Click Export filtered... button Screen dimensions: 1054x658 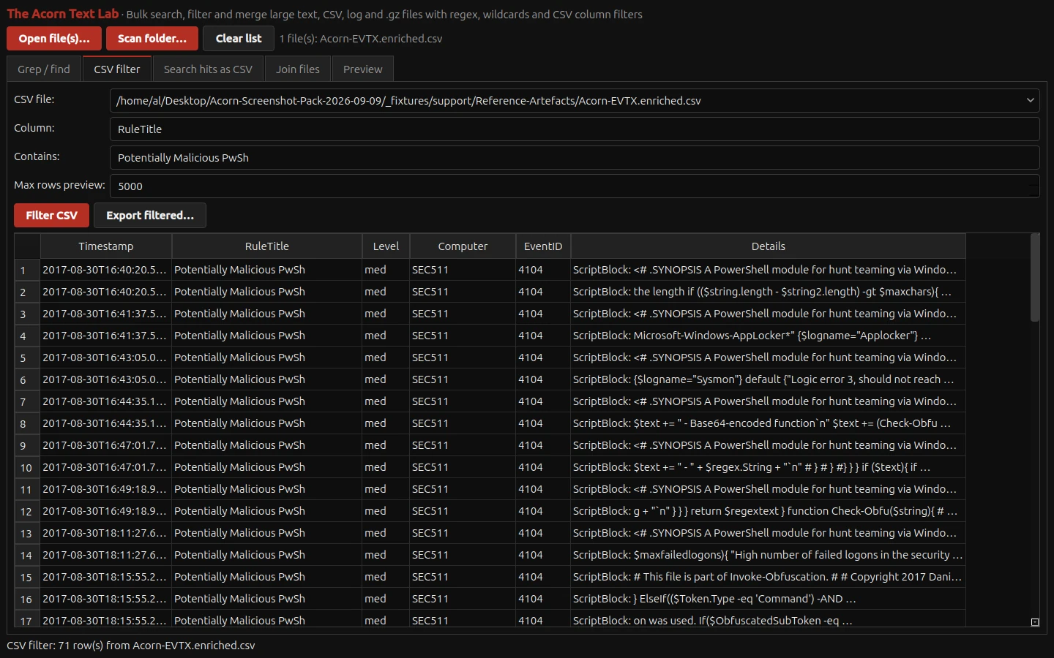click(x=150, y=216)
